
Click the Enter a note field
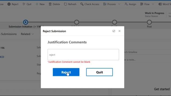pyautogui.click(x=147, y=60)
